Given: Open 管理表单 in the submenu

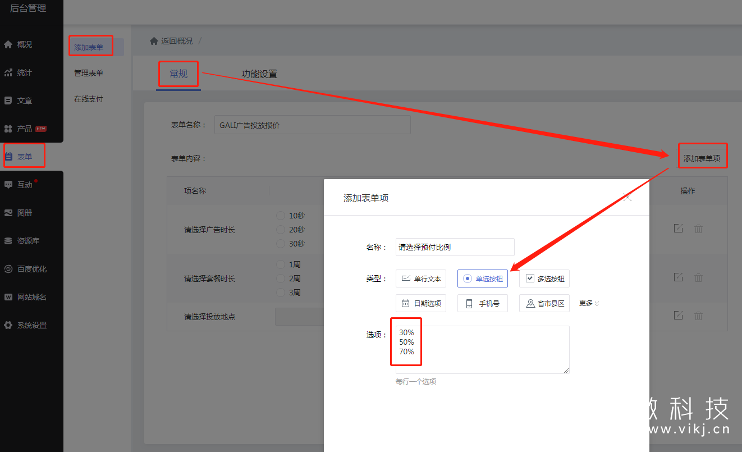Looking at the screenshot, I should (89, 73).
